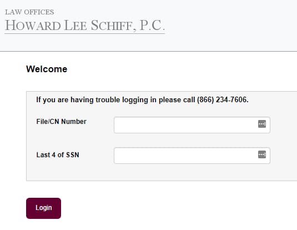The image size is (297, 230).
Task: Click the Welcome heading
Action: point(47,69)
